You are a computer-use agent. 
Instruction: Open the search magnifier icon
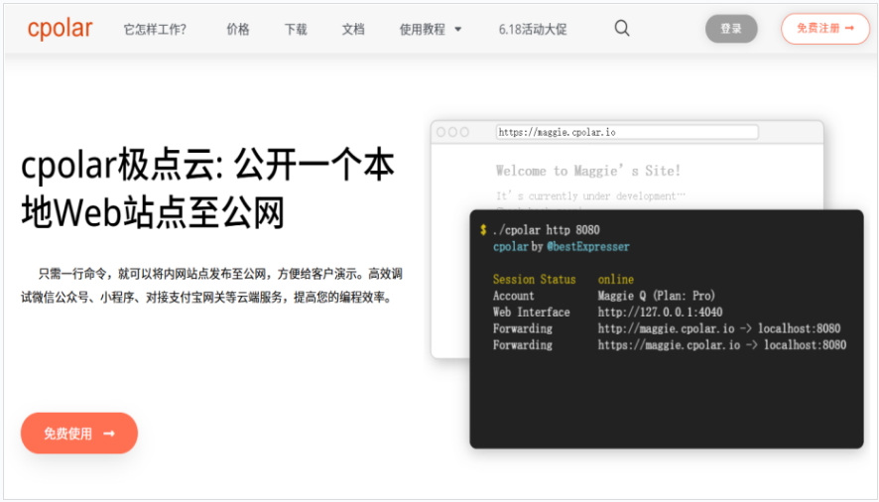[622, 29]
